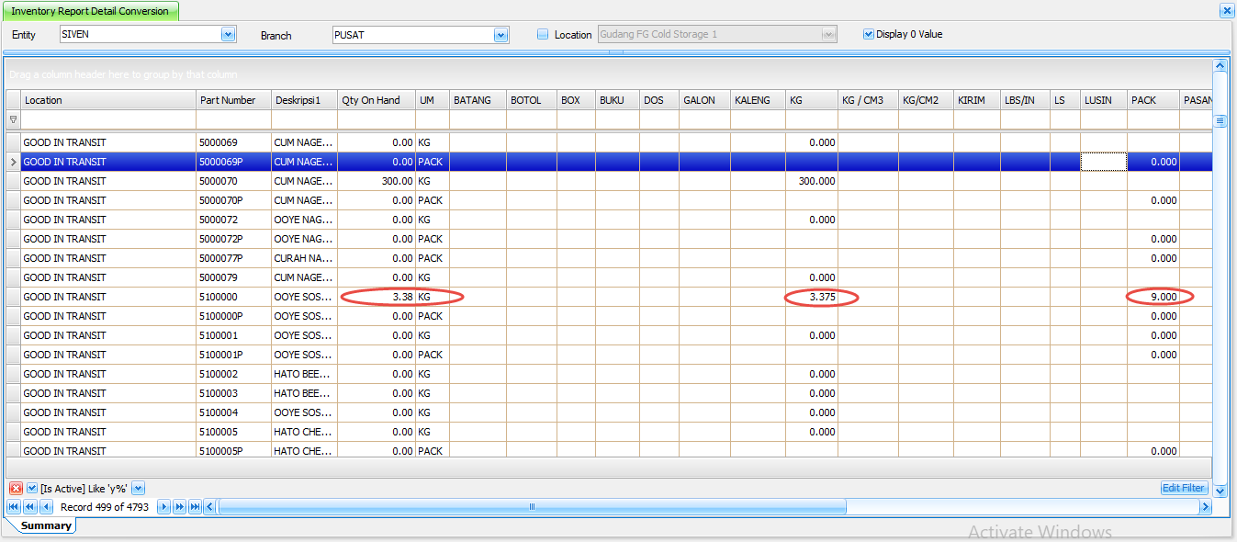Select part number 5100001P cell

233,355
